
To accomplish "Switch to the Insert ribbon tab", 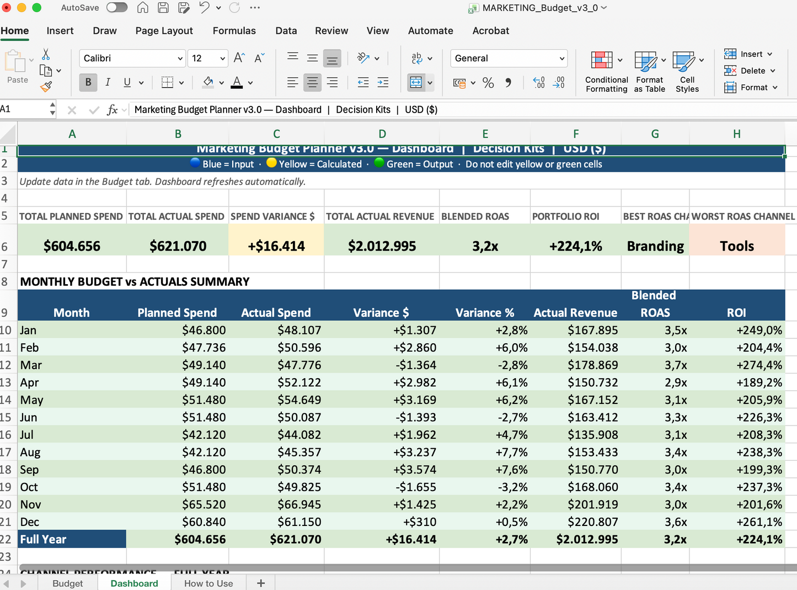I will point(60,31).
